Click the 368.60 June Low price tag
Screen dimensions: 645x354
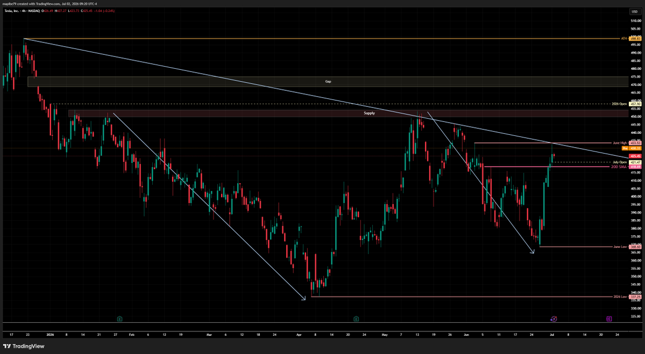coord(635,247)
